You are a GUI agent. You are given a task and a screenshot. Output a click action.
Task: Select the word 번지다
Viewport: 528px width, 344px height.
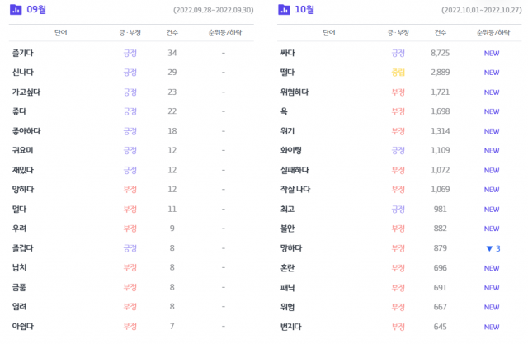[291, 327]
